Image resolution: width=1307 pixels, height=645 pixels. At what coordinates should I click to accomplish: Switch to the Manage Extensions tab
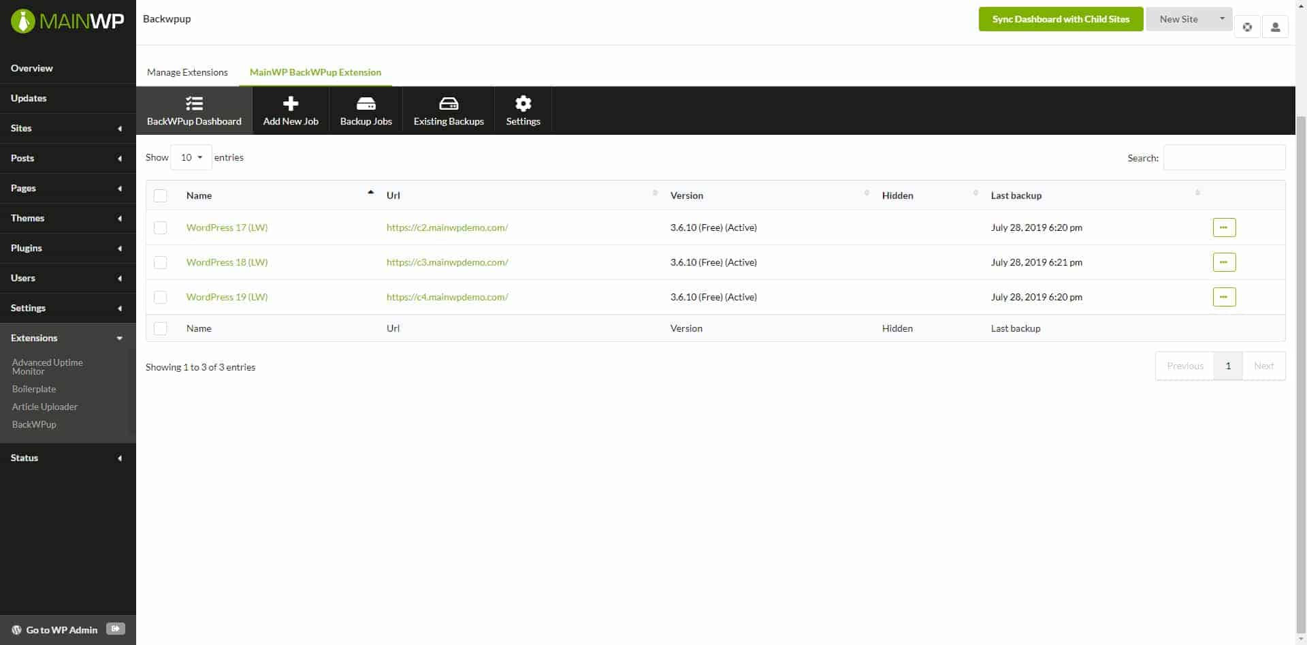188,72
